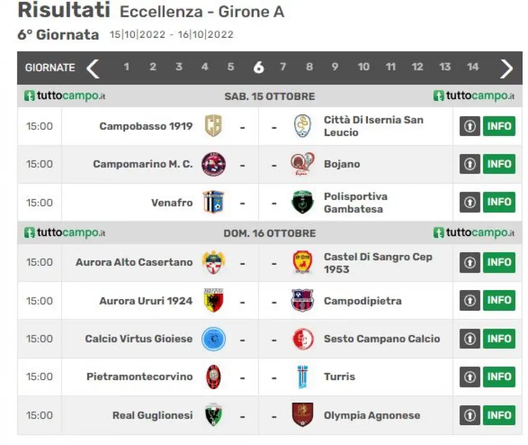Select giornata 7 in the round bar
The width and height of the screenshot is (528, 445).
click(283, 67)
